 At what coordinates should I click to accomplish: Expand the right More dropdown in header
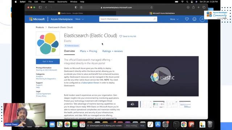click(x=174, y=19)
